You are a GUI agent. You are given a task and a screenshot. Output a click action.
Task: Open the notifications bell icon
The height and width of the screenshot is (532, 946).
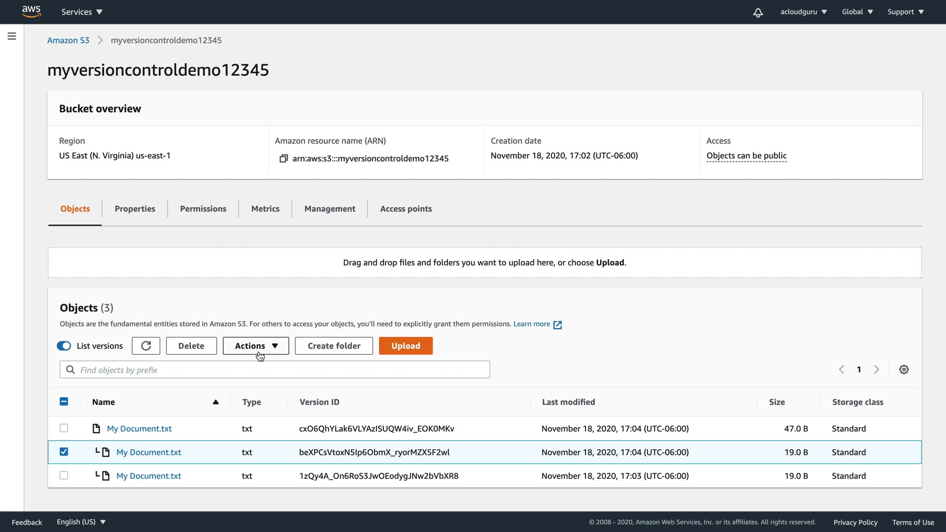tap(758, 12)
